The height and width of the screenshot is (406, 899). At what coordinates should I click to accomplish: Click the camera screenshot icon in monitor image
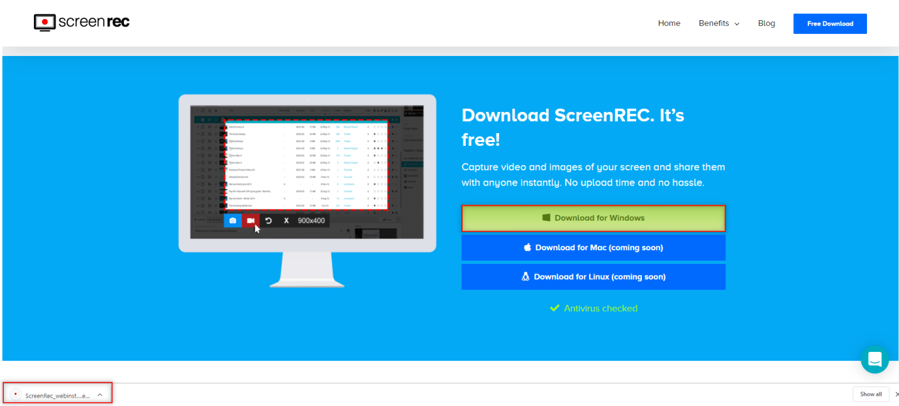(x=233, y=221)
